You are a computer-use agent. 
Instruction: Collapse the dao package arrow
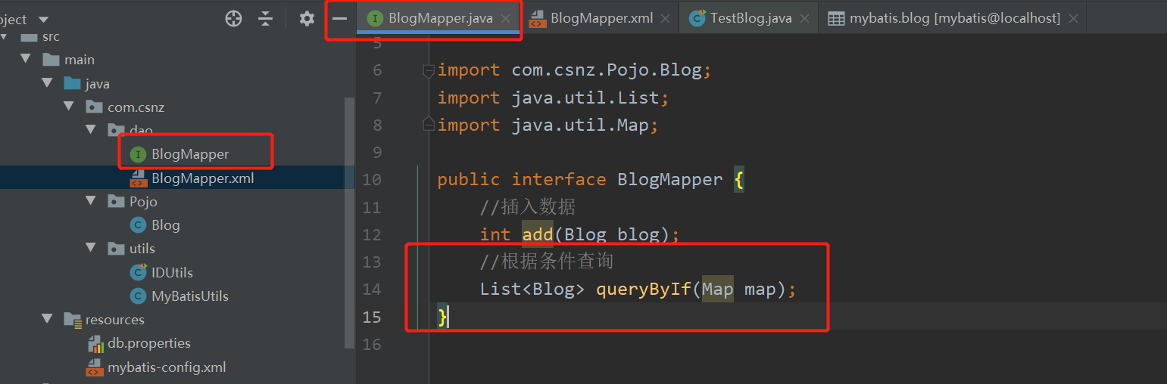pos(92,130)
